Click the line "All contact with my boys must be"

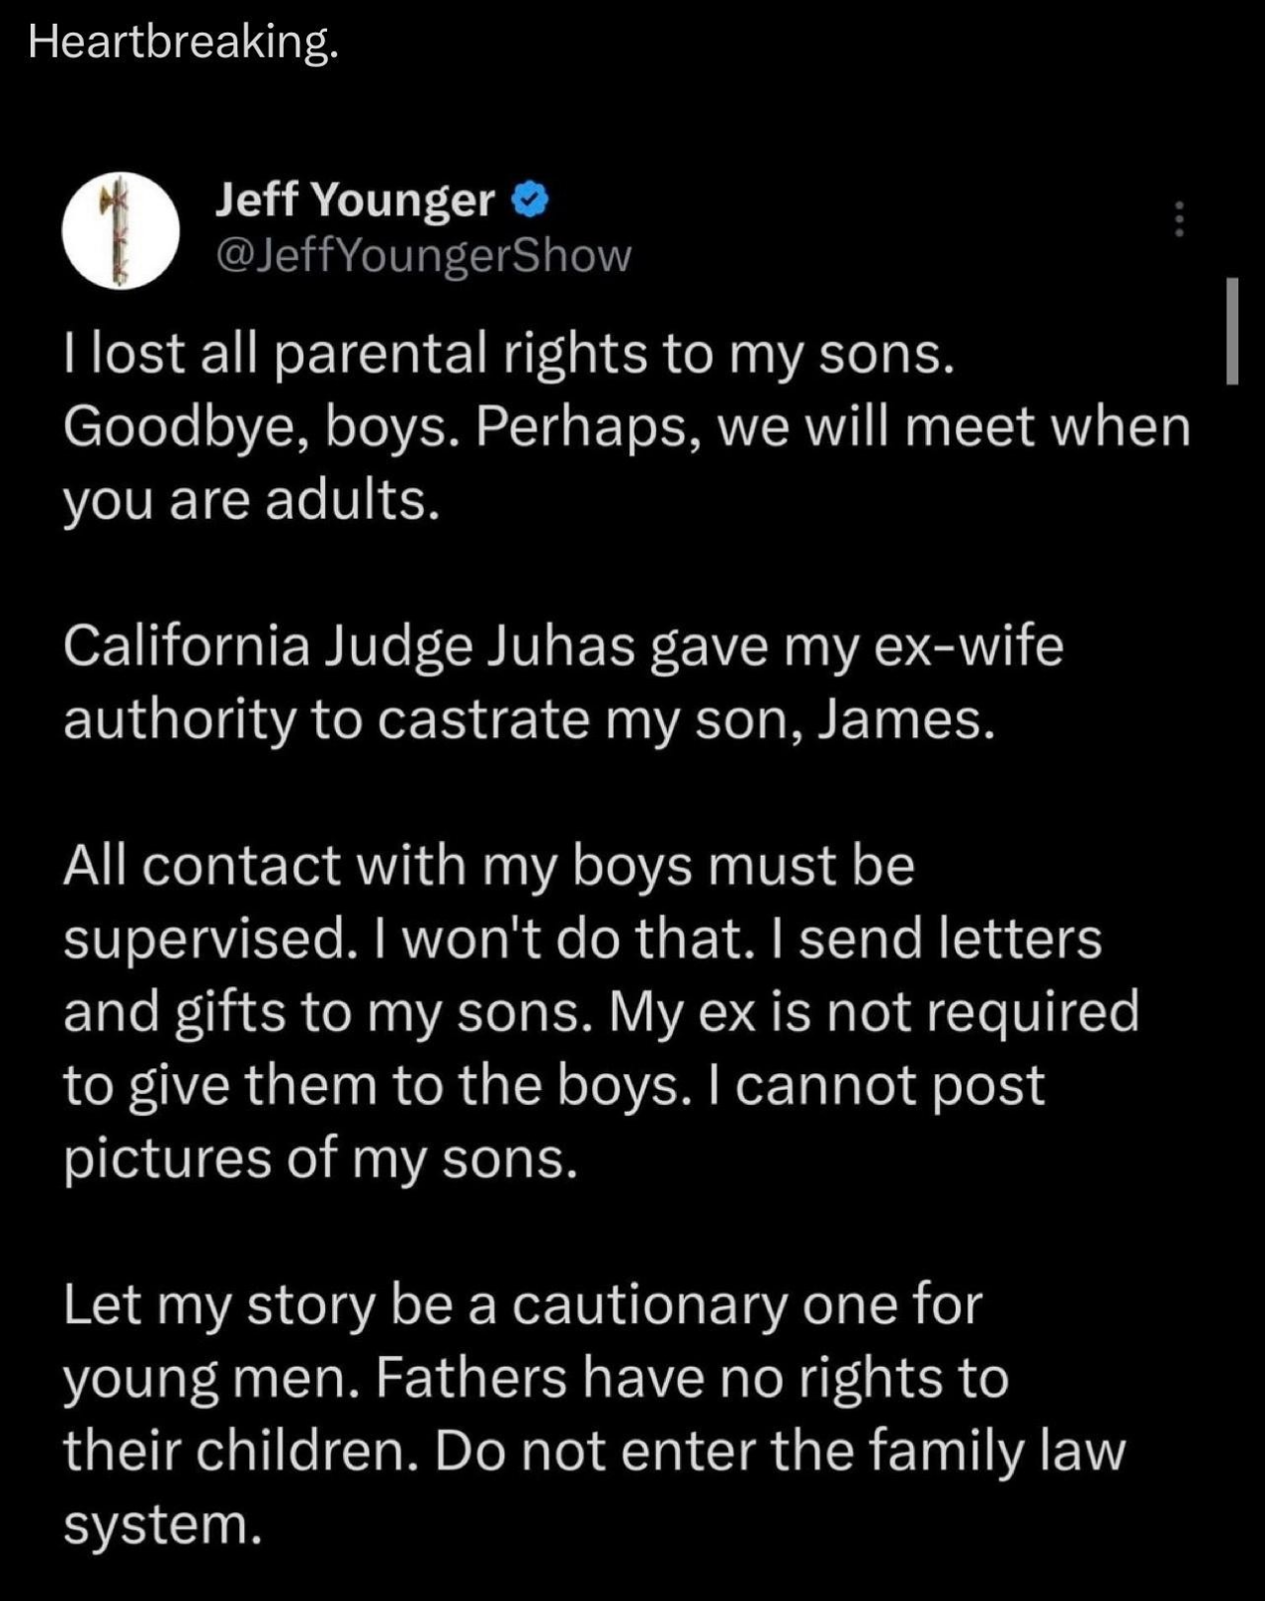[489, 866]
